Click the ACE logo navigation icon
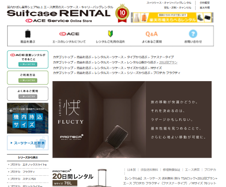The image size is (226, 187). click(x=69, y=34)
